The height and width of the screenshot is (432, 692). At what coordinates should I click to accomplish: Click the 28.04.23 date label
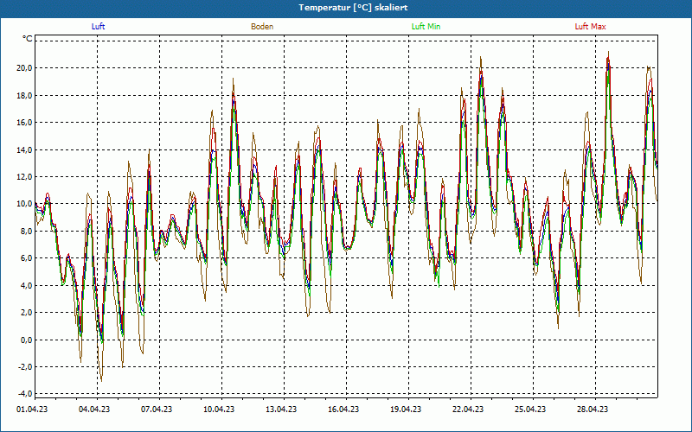(593, 410)
